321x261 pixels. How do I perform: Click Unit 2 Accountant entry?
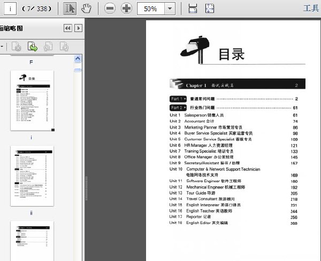pyautogui.click(x=234, y=121)
